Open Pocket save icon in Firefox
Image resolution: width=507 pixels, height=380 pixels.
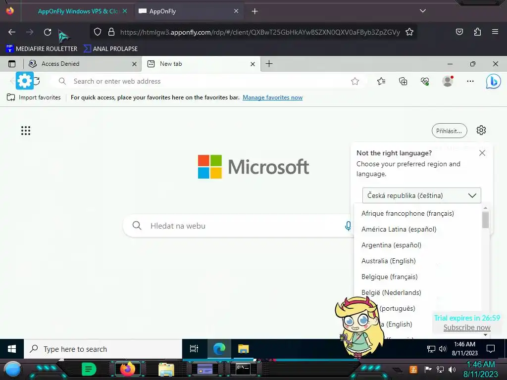(x=459, y=32)
